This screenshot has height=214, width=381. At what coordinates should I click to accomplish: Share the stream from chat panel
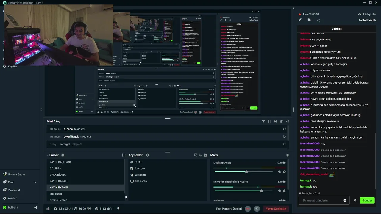(318, 20)
